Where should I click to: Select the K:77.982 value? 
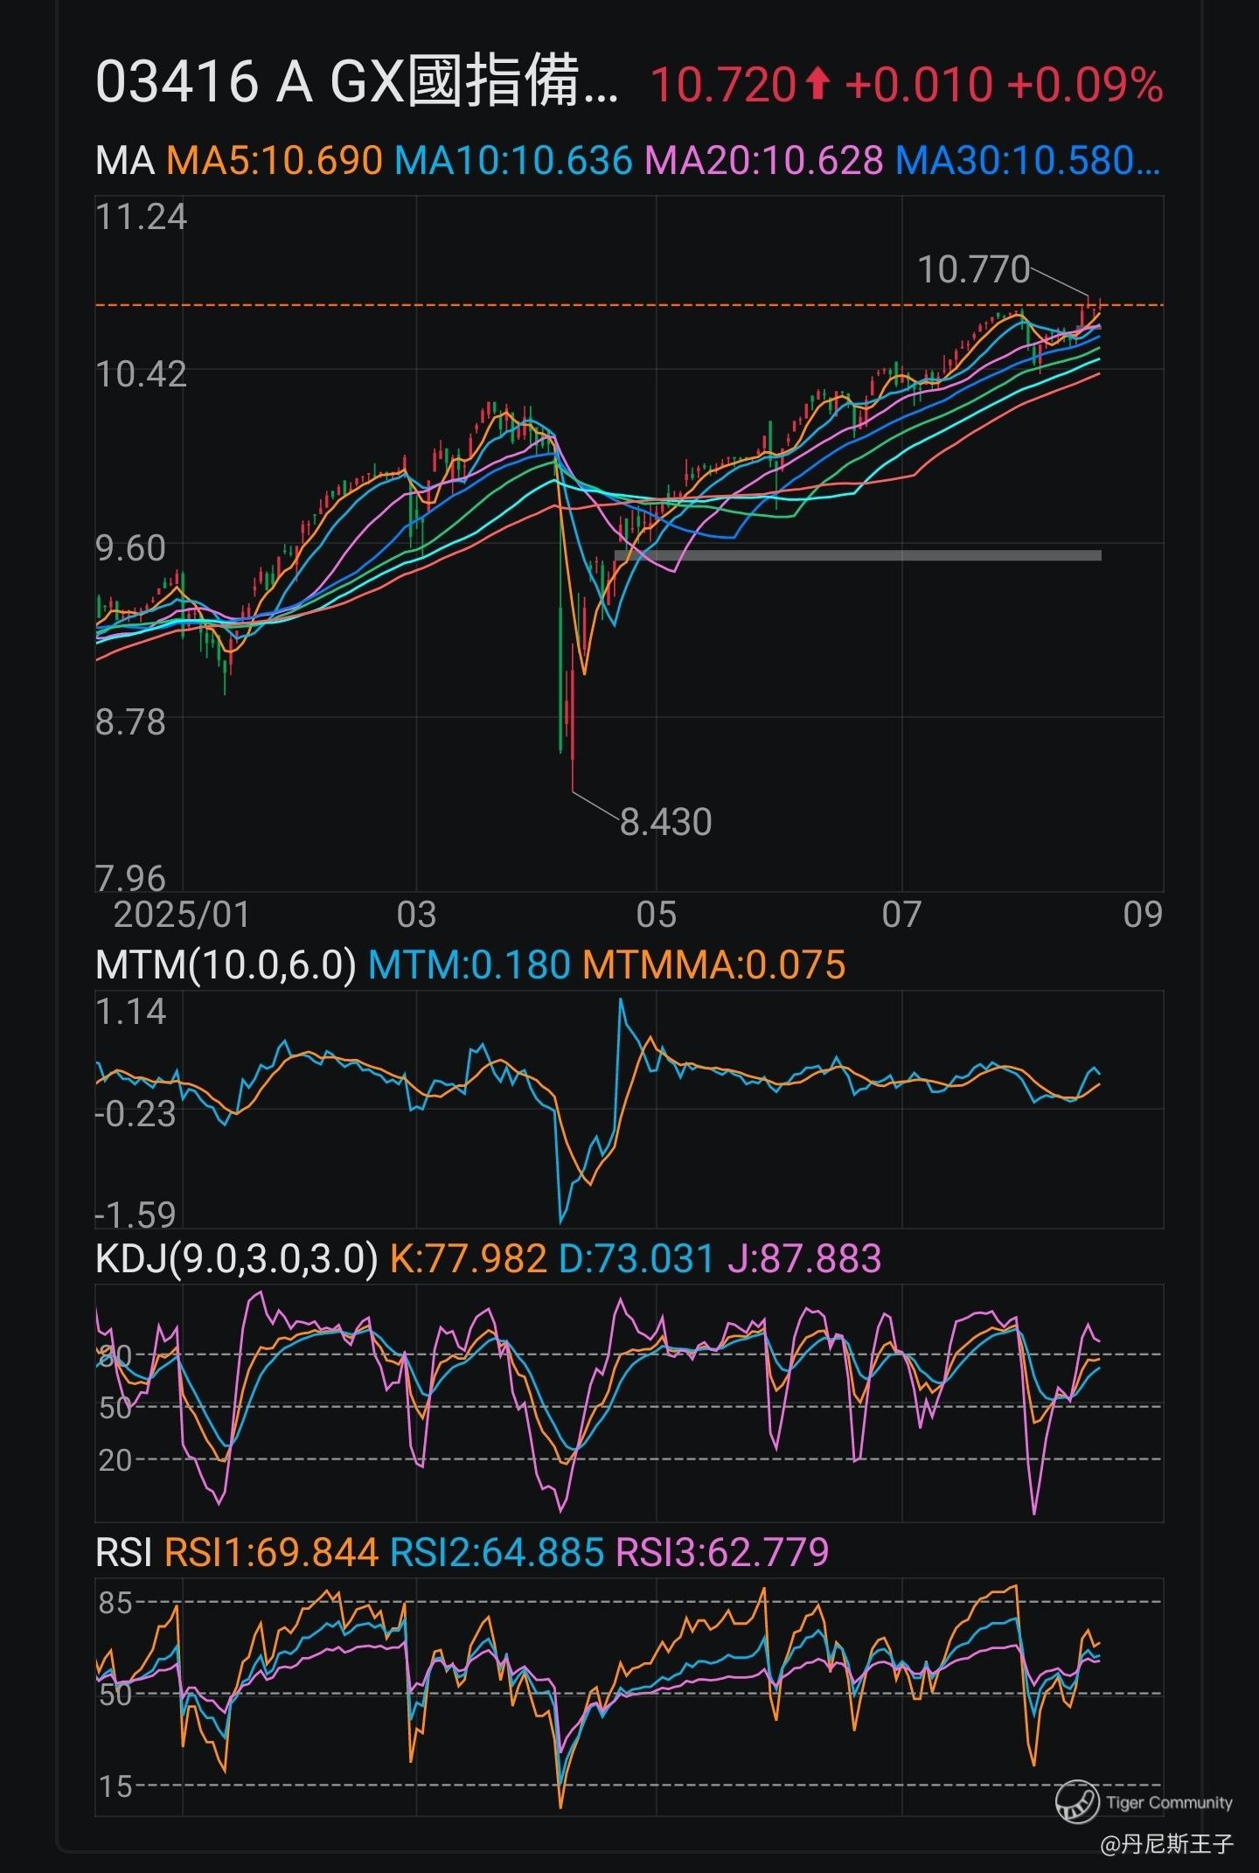468,1258
